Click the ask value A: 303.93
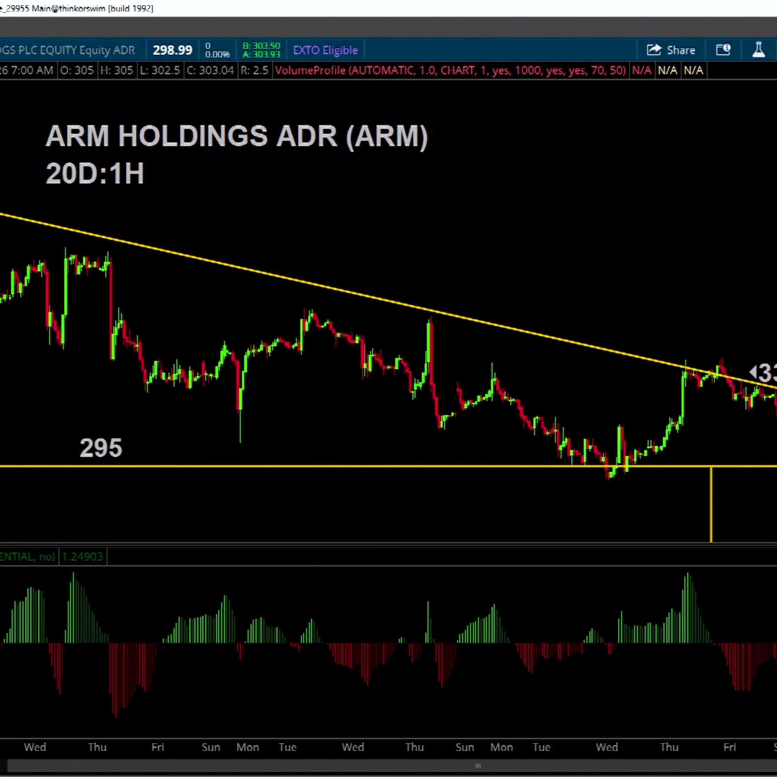 (261, 55)
